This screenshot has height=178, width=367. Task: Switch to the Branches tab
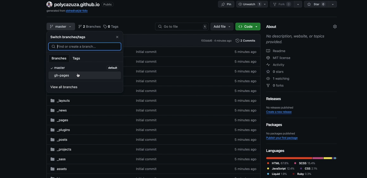(59, 58)
